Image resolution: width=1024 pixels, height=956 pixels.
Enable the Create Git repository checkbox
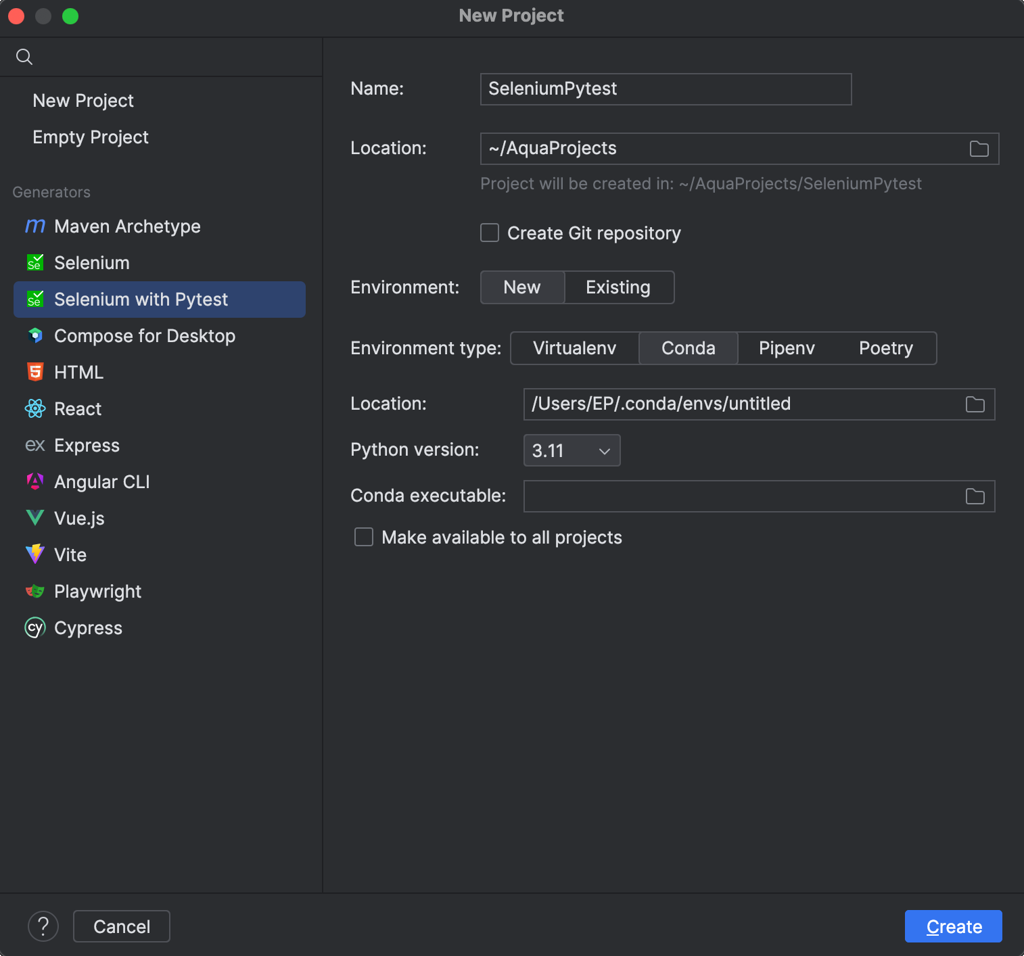(489, 233)
